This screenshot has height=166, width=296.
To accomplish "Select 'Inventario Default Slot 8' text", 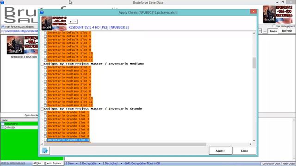I will 69,47.
